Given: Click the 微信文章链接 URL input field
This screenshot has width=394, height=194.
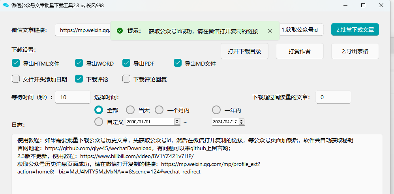Looking at the screenshot, I should pos(83,30).
